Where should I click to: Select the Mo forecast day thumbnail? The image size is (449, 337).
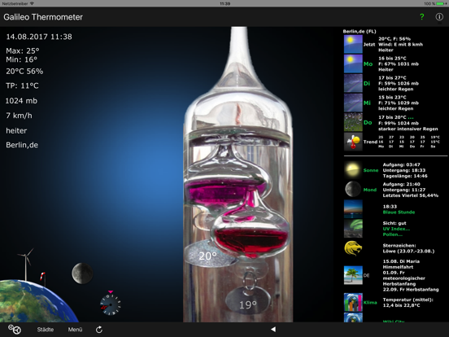click(353, 63)
